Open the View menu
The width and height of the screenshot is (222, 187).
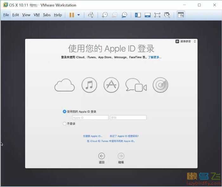pos(26,15)
